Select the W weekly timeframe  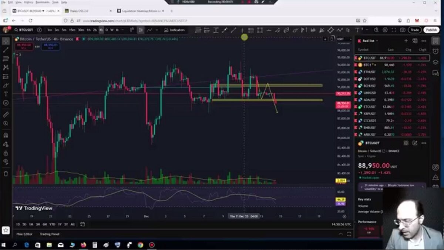pos(112,30)
